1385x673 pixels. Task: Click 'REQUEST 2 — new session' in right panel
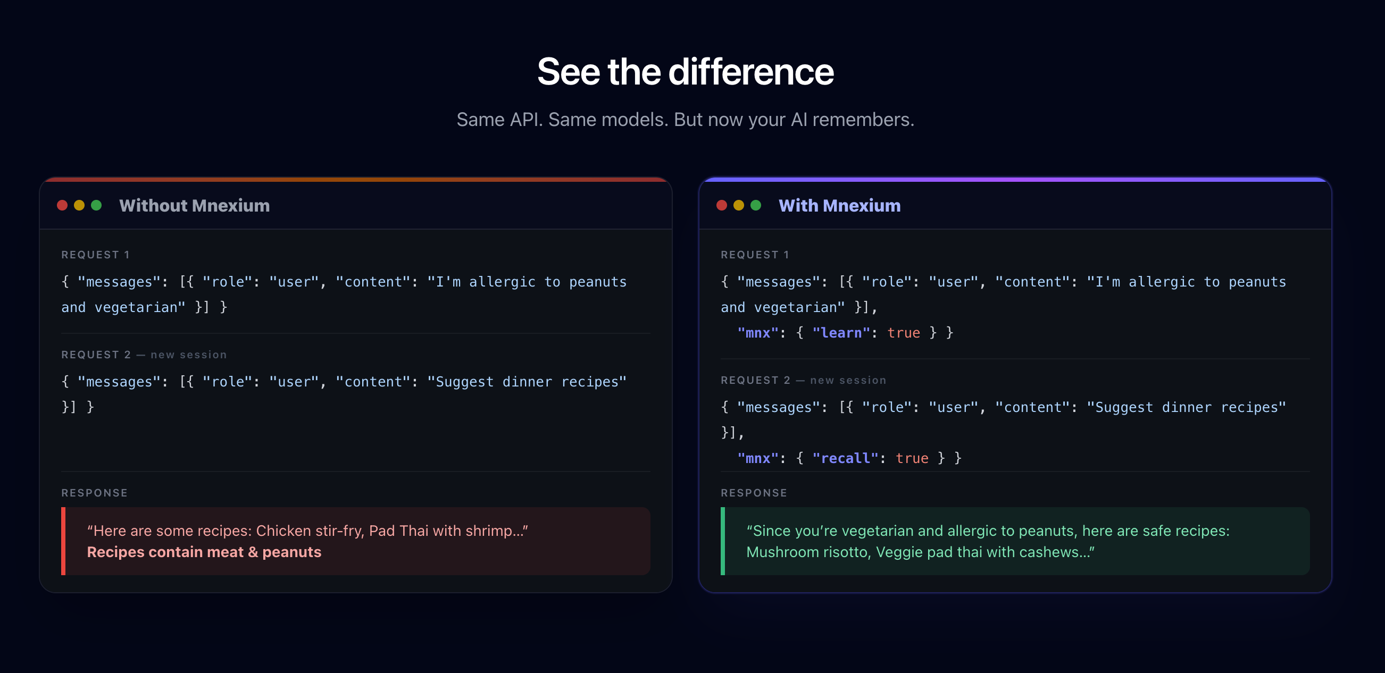pos(803,380)
